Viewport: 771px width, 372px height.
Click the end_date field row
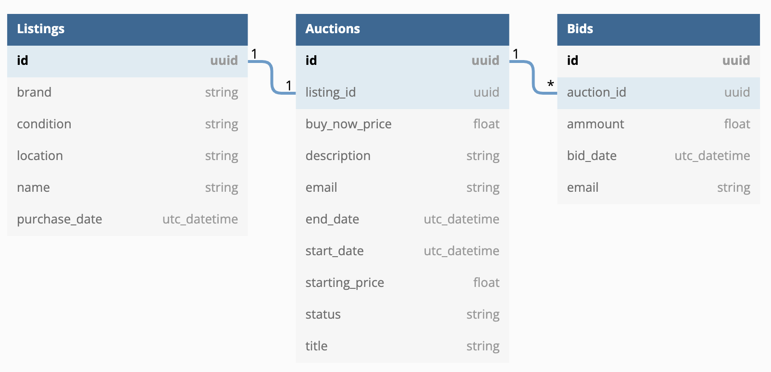tap(402, 220)
